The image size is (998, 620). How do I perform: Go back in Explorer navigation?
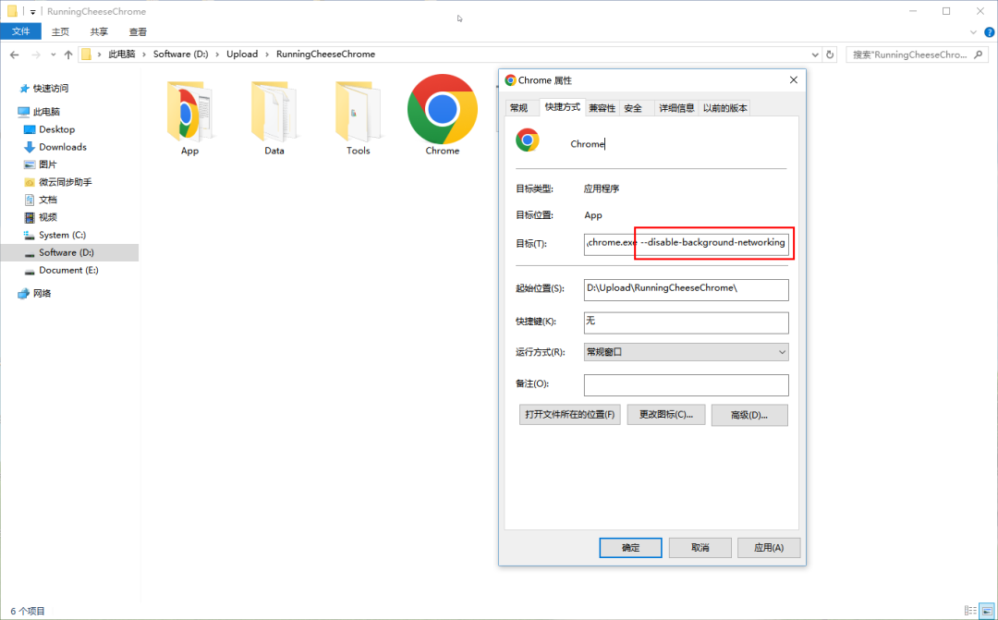click(x=15, y=55)
